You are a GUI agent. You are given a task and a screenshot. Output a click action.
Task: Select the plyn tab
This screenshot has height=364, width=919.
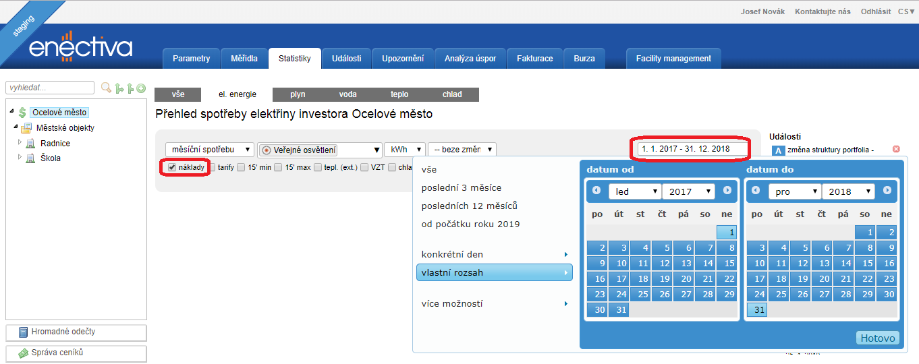pyautogui.click(x=298, y=94)
